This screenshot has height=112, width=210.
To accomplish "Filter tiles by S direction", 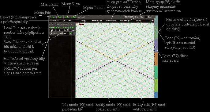I will pyautogui.click(x=60, y=30).
